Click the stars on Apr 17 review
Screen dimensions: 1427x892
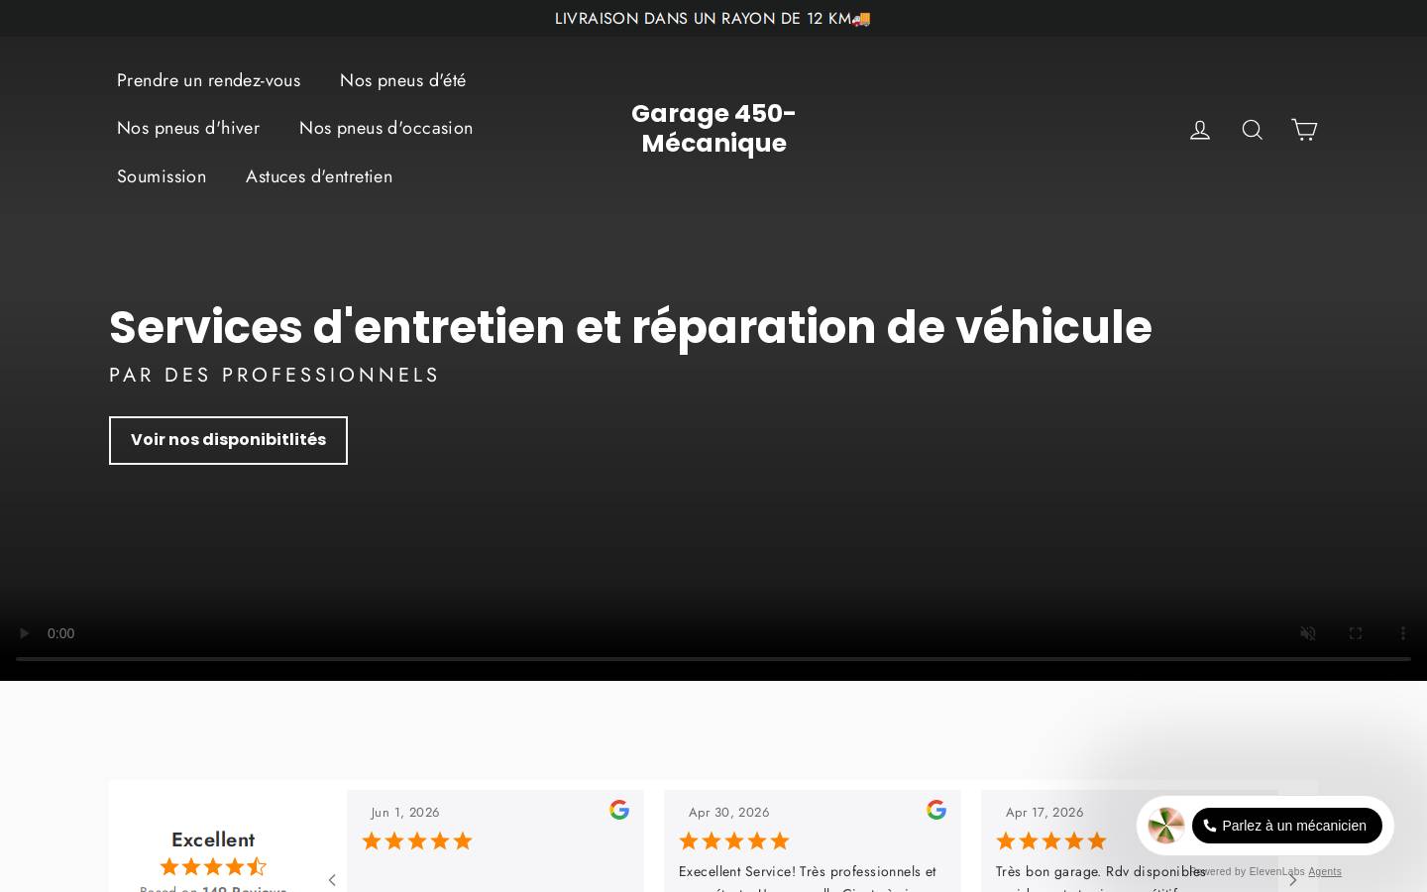1051,841
